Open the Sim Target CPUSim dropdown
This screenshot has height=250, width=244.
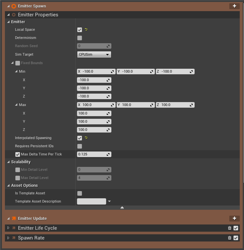click(x=94, y=55)
